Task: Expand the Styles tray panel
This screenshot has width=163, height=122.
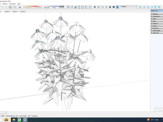Action: 157,19
